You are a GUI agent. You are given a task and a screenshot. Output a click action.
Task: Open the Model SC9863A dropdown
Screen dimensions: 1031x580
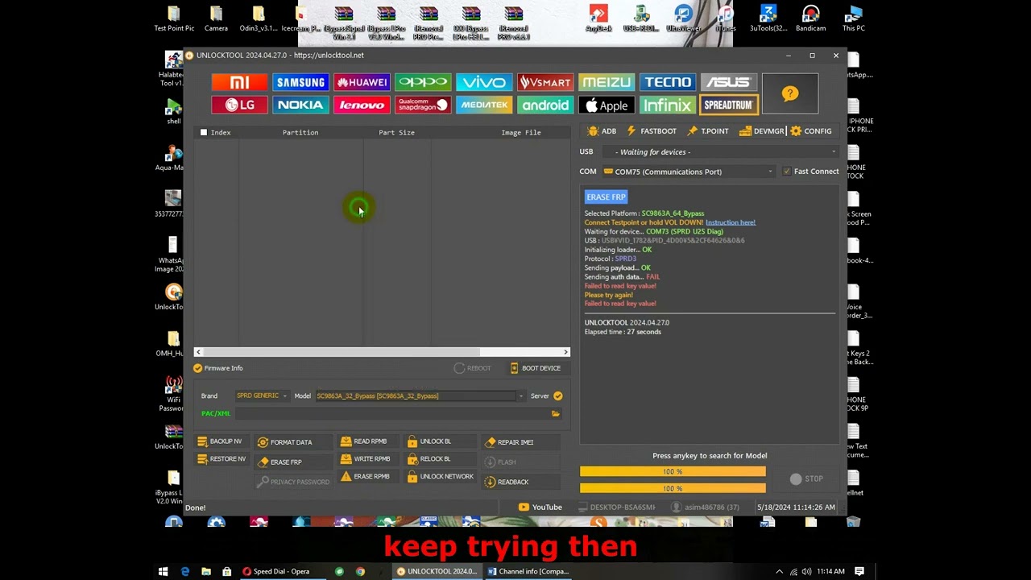(x=420, y=396)
